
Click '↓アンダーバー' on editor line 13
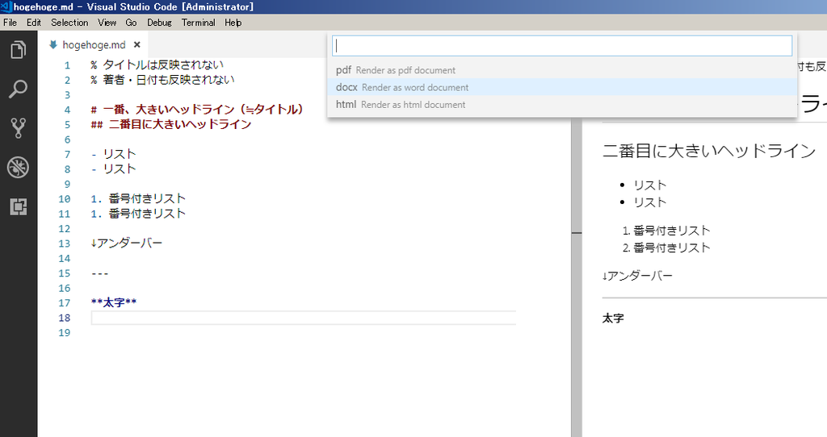pyautogui.click(x=127, y=243)
